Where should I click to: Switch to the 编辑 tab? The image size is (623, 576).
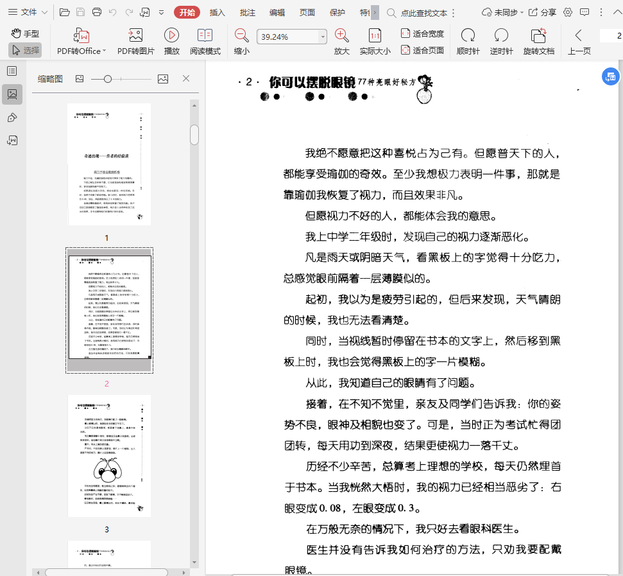point(277,12)
